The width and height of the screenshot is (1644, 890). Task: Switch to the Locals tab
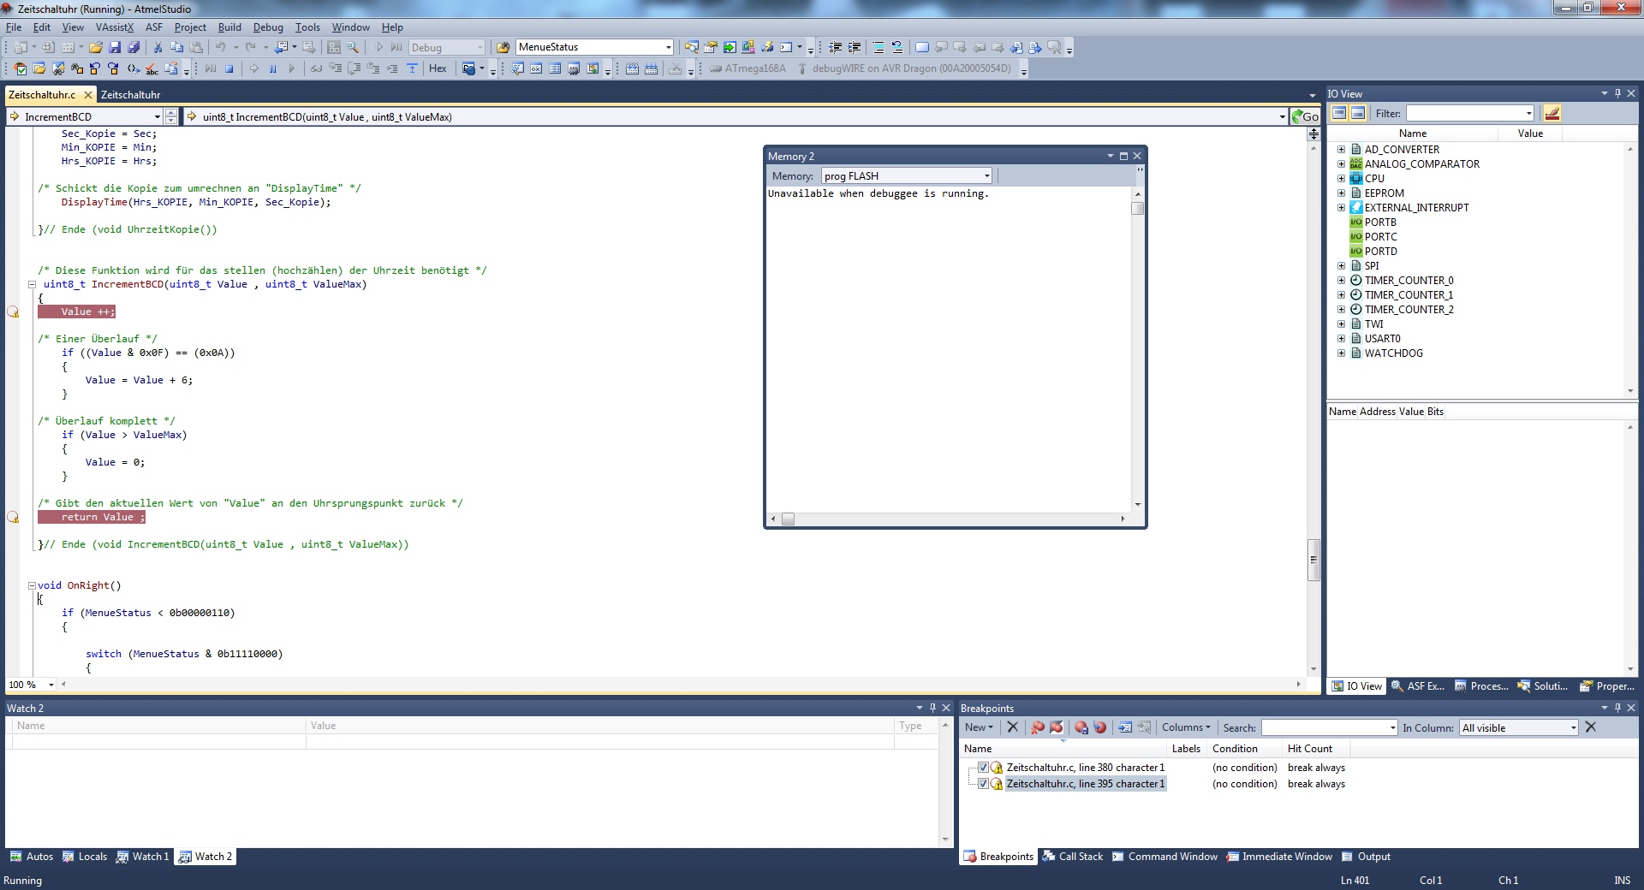[x=85, y=857]
